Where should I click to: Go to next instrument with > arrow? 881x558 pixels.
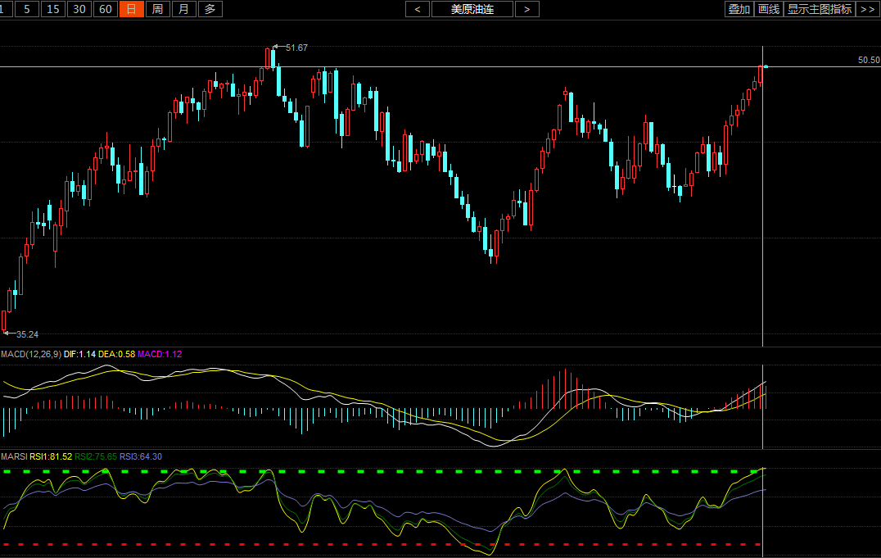[526, 9]
